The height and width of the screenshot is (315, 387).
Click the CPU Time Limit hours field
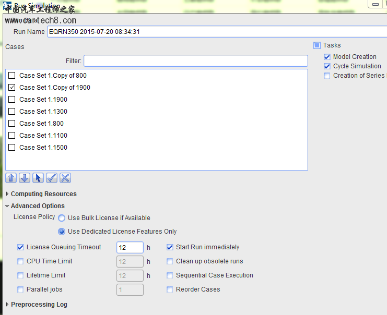click(x=130, y=261)
